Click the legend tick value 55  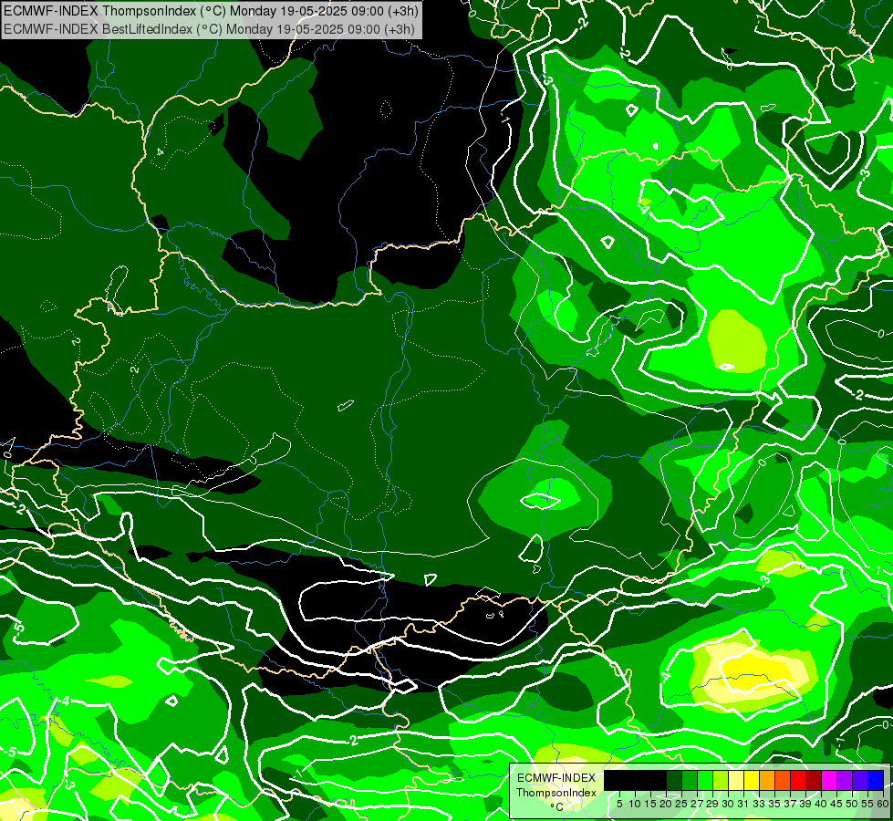click(867, 804)
